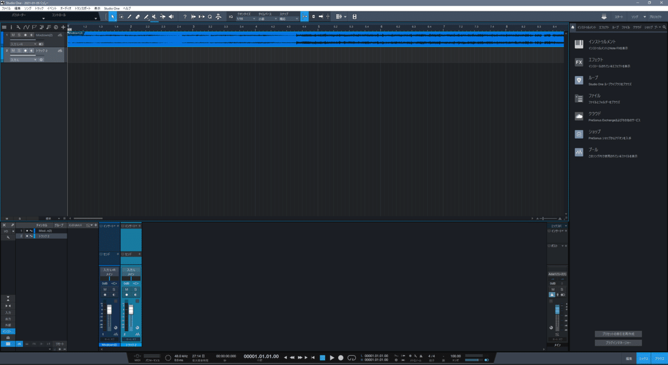Add a track with plus icon
Image resolution: width=668 pixels, height=365 pixels.
click(x=63, y=27)
